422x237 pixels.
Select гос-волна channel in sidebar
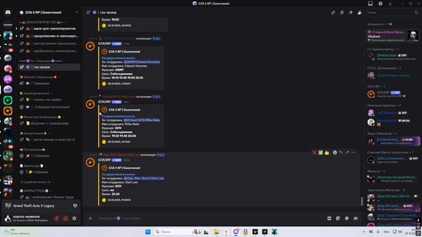49,67
